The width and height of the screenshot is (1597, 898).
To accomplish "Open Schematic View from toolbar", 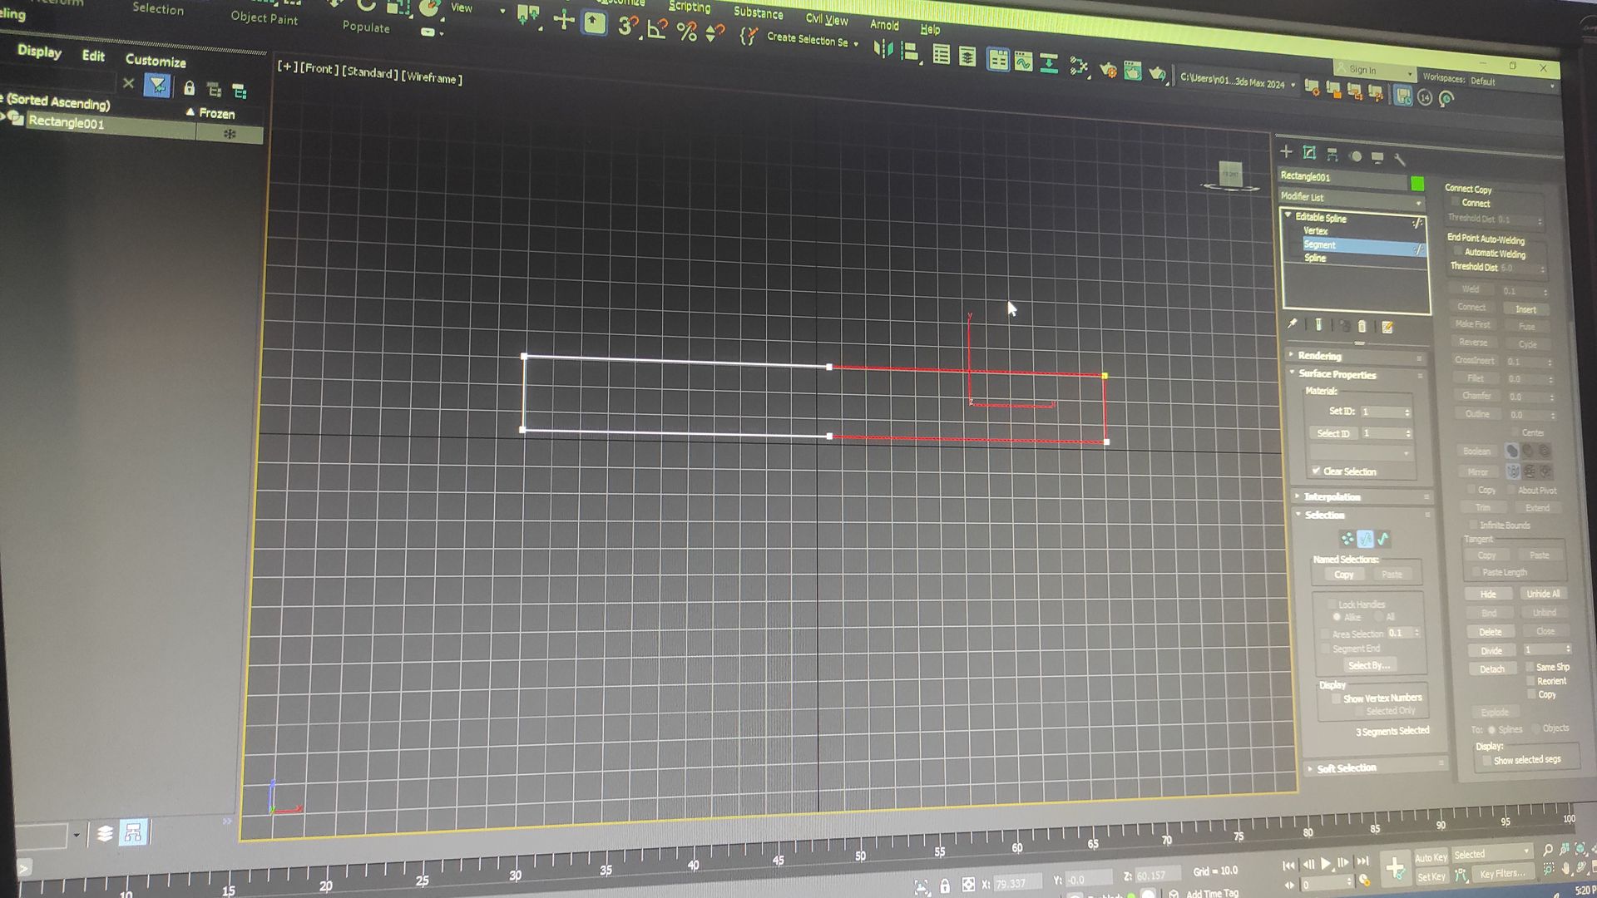I will (1049, 63).
